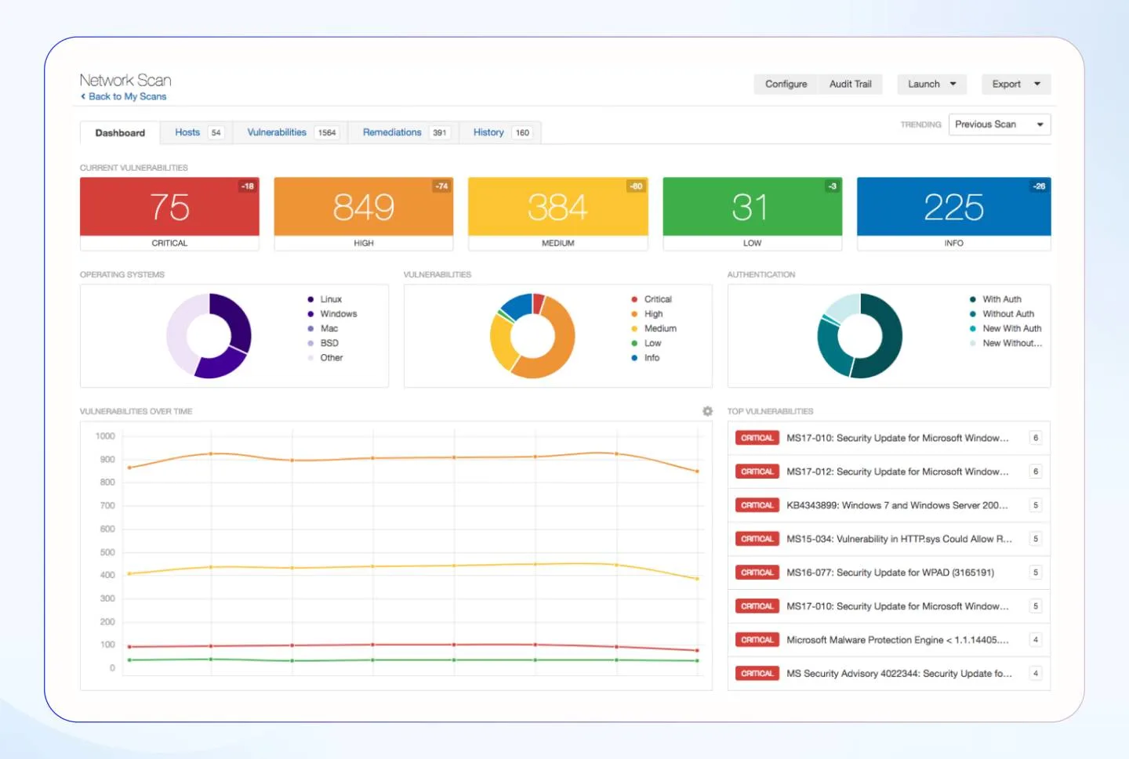Click the CRITICAL badge for MS15-034 HTTP.sys entry
Image resolution: width=1129 pixels, height=759 pixels.
tap(756, 539)
